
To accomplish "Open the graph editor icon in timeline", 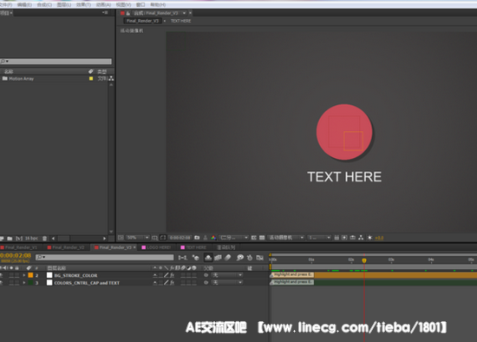I will tap(259, 258).
